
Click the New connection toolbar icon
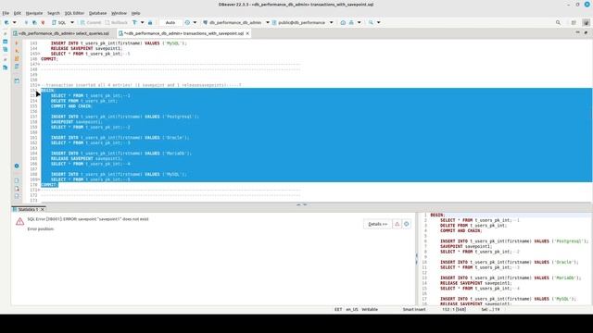coord(6,22)
